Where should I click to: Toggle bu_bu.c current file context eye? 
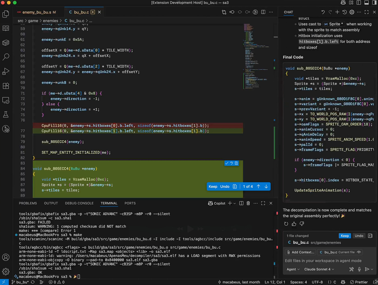pos(359,252)
